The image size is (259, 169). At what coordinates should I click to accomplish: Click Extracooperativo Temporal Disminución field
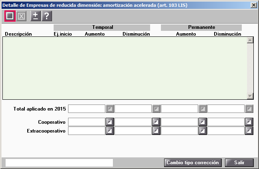pos(133,131)
